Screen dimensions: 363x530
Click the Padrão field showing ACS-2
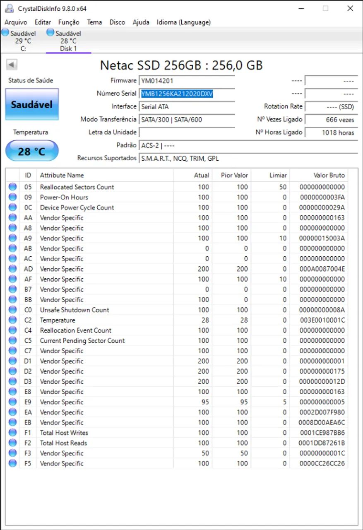(248, 146)
